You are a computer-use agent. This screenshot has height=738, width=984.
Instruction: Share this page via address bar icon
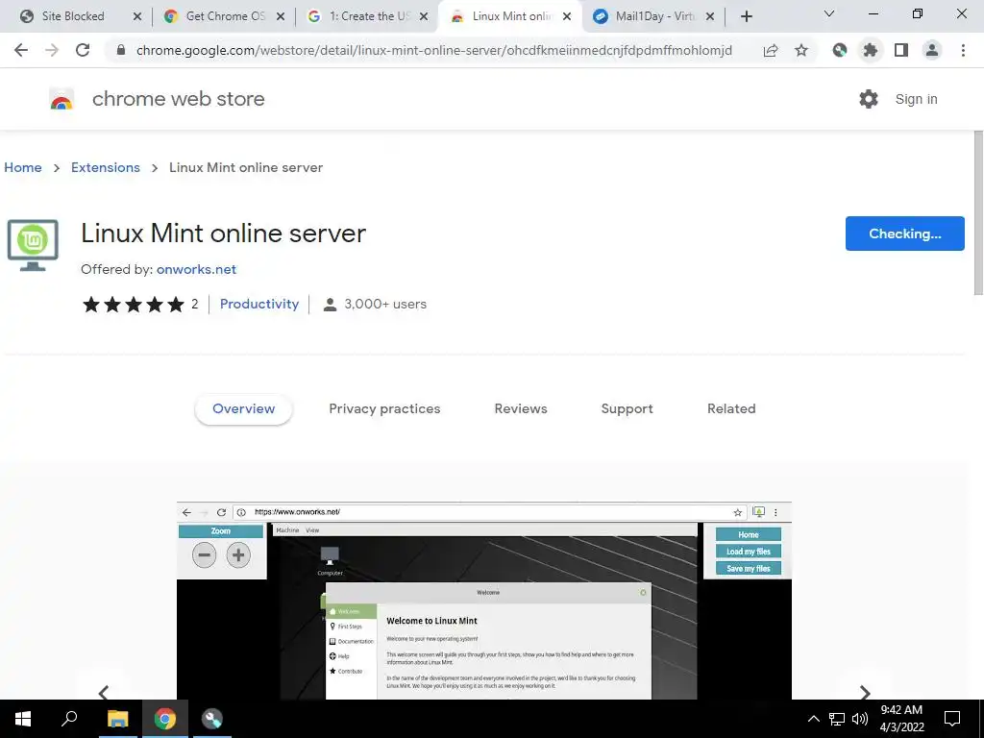pyautogui.click(x=771, y=50)
